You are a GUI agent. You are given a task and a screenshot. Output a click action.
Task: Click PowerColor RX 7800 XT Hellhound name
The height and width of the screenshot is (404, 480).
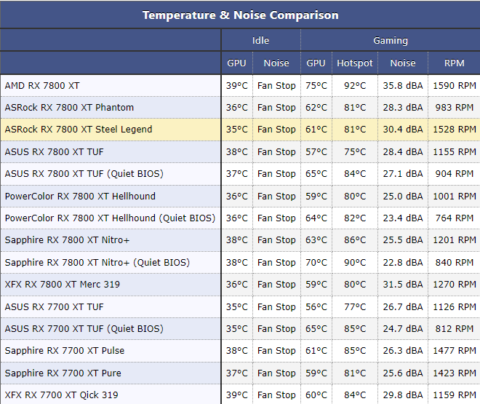pyautogui.click(x=80, y=196)
